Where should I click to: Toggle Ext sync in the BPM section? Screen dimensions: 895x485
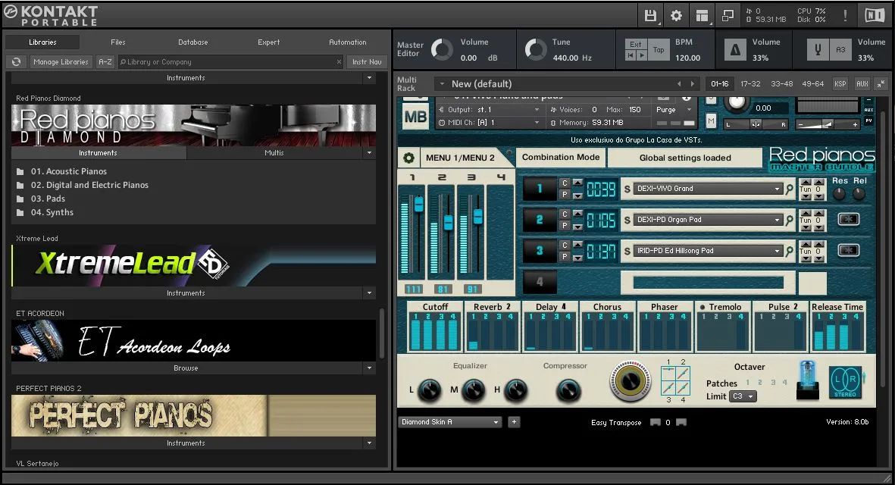point(636,45)
